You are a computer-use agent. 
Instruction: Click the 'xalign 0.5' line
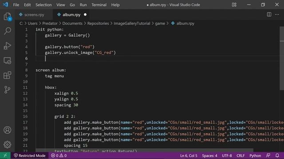[x=66, y=93]
